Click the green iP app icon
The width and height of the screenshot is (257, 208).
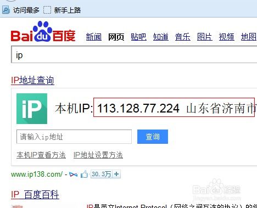coord(32,109)
